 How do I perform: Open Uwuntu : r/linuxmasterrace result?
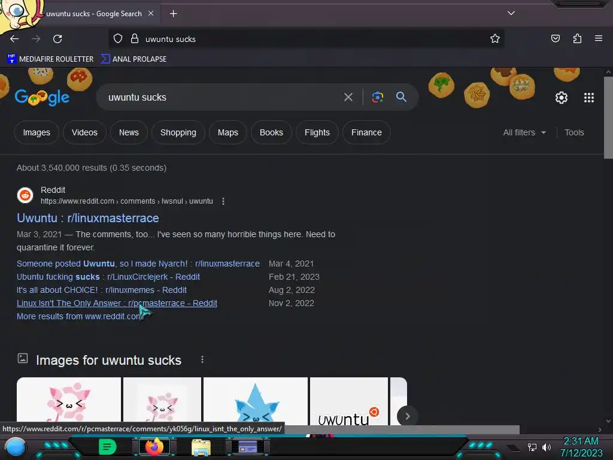pyautogui.click(x=88, y=218)
